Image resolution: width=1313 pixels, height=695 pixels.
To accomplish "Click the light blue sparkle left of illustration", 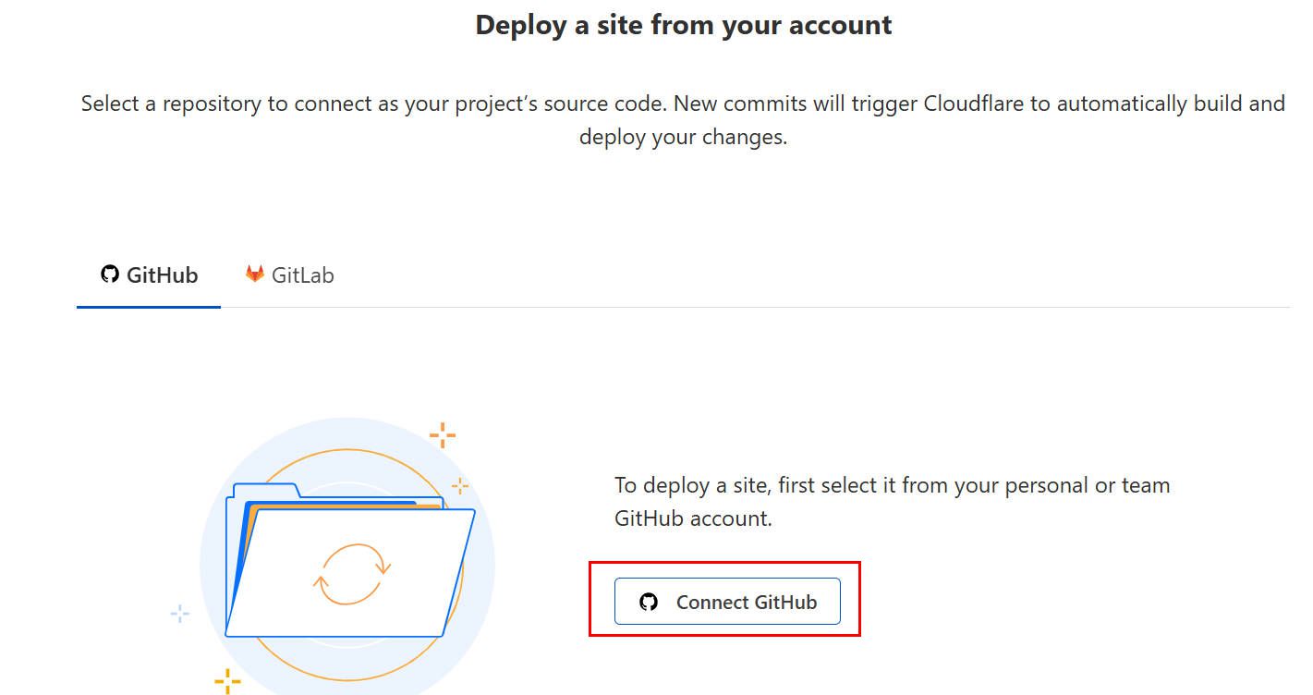I will [x=180, y=614].
